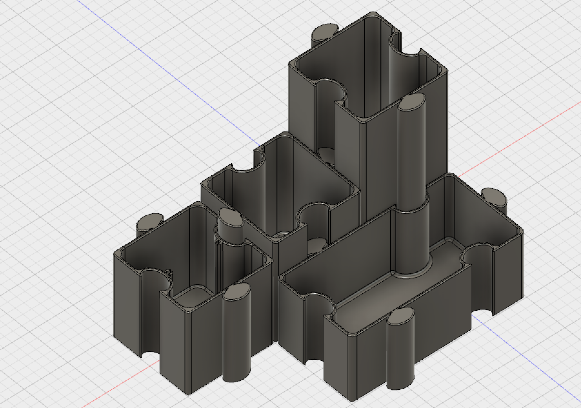Select the flat top of the tall central post
This screenshot has height=408, width=581.
[412, 102]
